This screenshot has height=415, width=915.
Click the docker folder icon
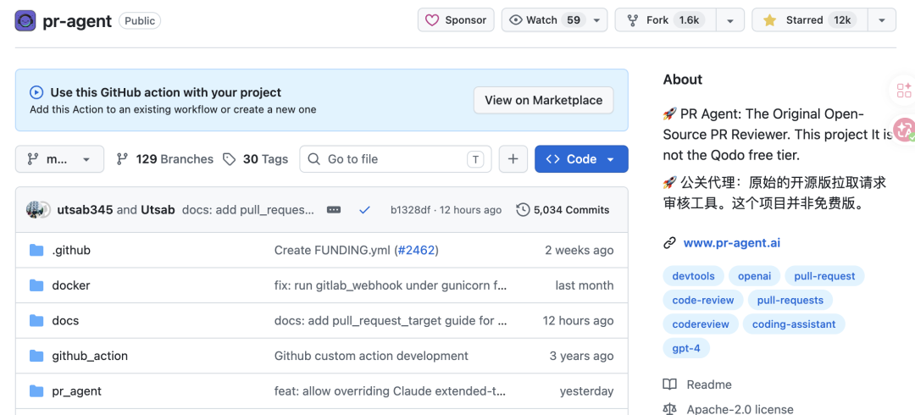point(36,285)
